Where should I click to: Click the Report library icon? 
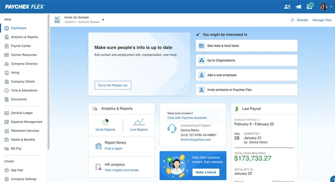tap(98, 146)
